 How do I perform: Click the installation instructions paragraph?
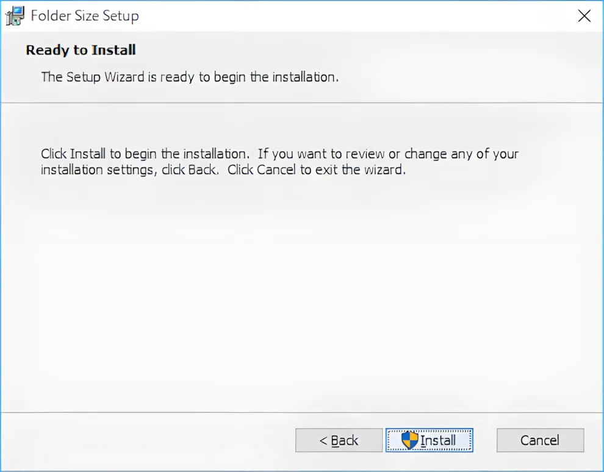[279, 162]
